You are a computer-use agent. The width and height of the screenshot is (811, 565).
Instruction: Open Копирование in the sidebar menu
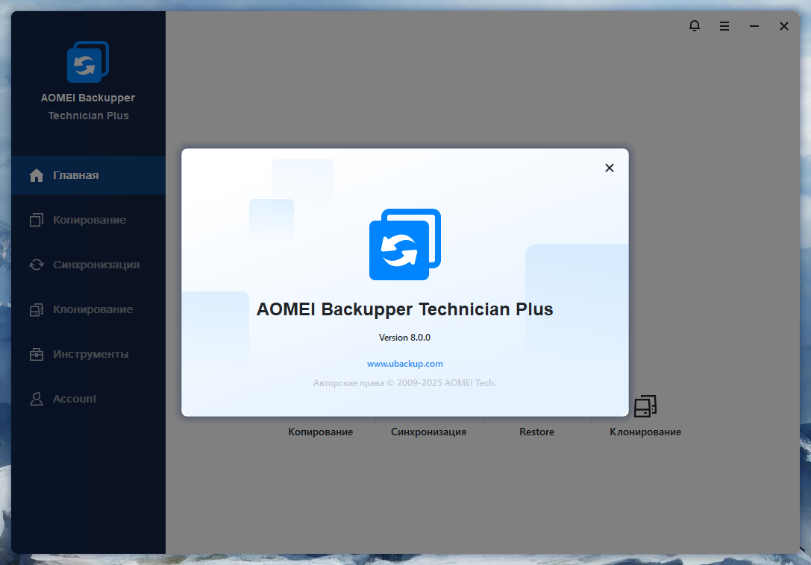coord(89,220)
